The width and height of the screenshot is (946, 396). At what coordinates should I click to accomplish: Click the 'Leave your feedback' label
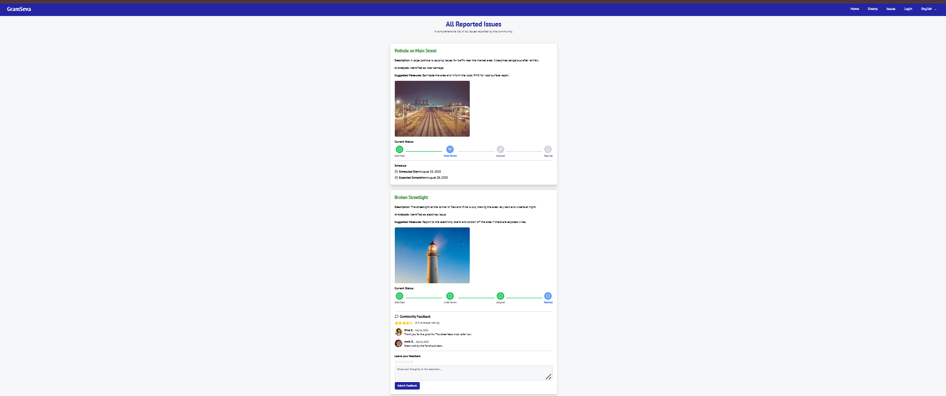(x=407, y=356)
